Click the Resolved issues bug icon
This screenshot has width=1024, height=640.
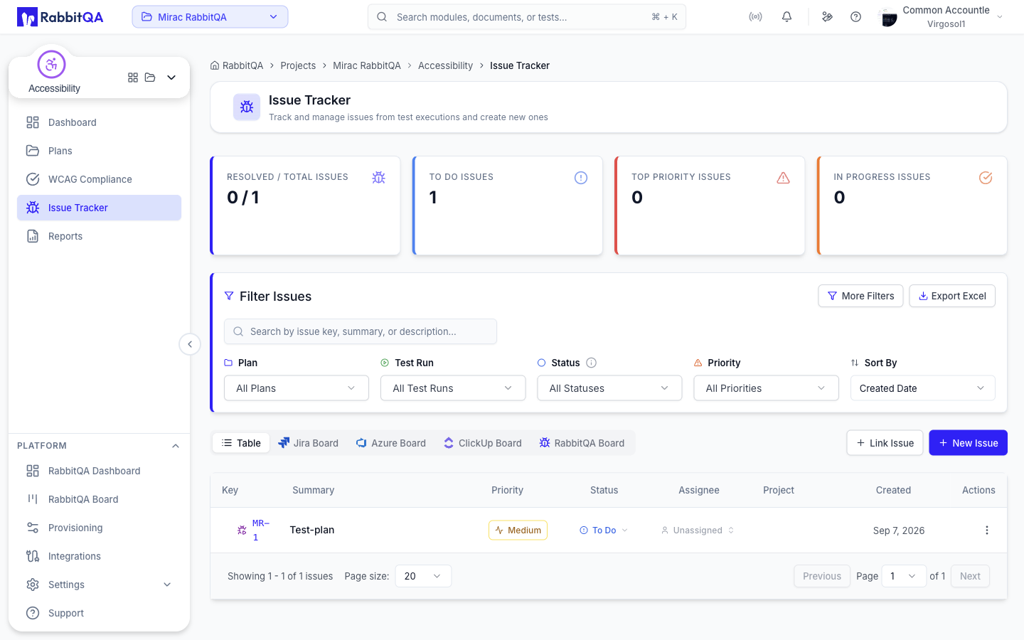[378, 178]
